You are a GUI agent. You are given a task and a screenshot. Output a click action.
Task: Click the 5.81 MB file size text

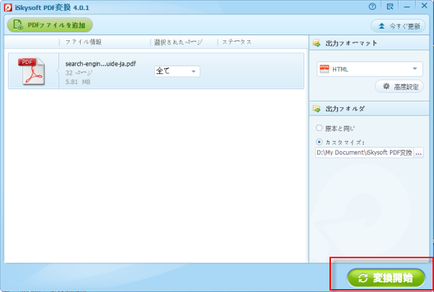point(78,82)
